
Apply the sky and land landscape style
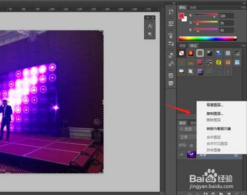point(181,71)
